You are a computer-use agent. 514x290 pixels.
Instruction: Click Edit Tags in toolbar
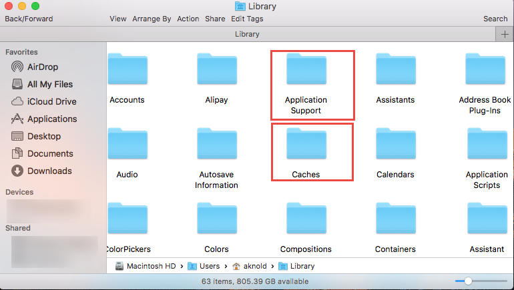pos(247,19)
